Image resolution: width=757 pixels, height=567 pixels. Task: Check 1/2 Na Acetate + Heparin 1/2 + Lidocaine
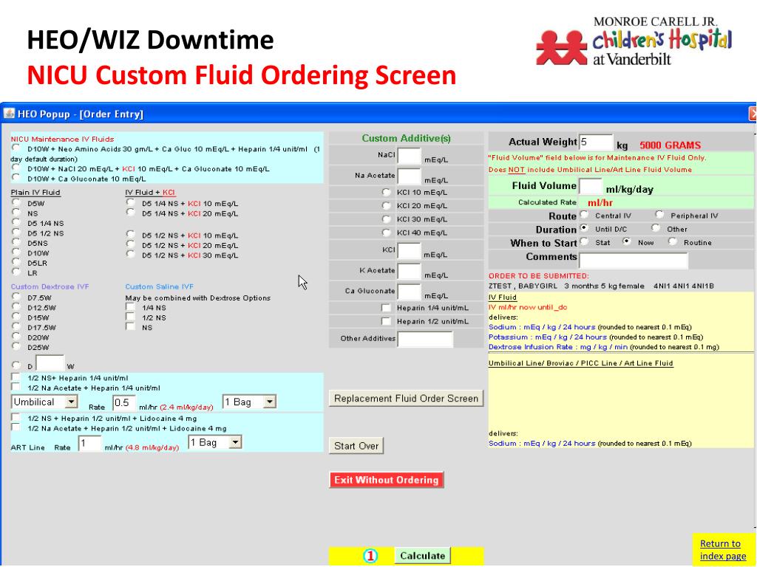click(x=16, y=427)
